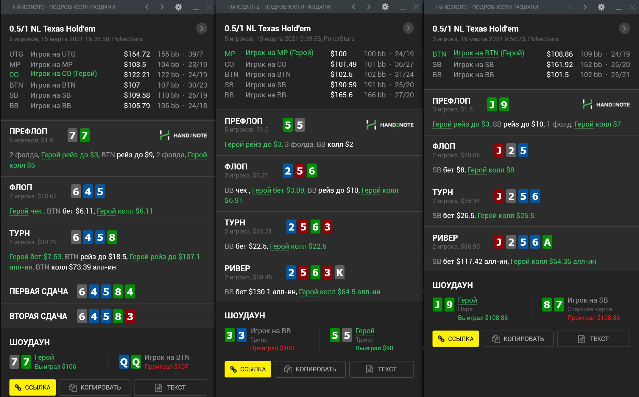639x397 pixels.
Task: Click green J hole card in right preflop
Action: (x=492, y=105)
